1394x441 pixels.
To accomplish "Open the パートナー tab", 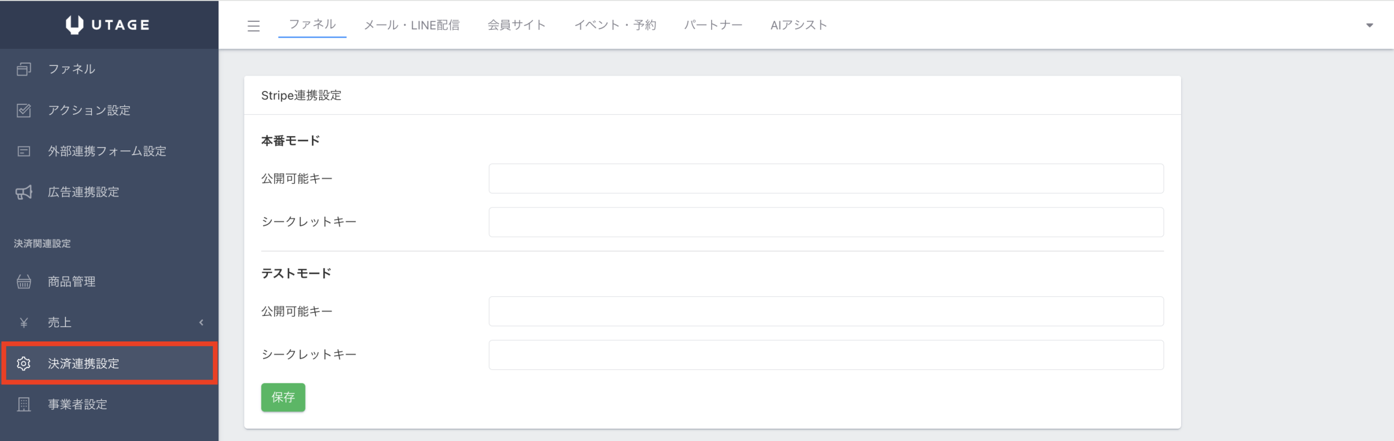I will click(713, 25).
